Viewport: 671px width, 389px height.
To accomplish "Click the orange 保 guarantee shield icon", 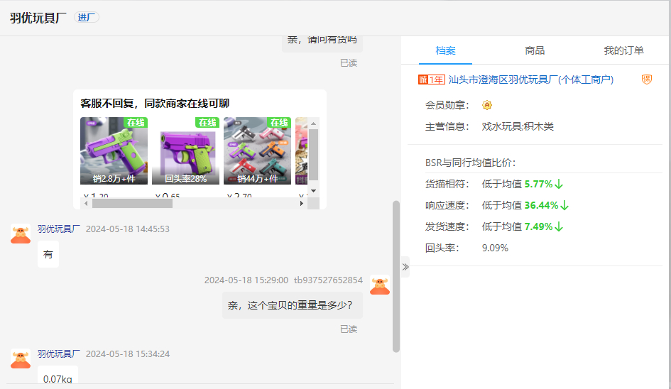I will point(646,80).
